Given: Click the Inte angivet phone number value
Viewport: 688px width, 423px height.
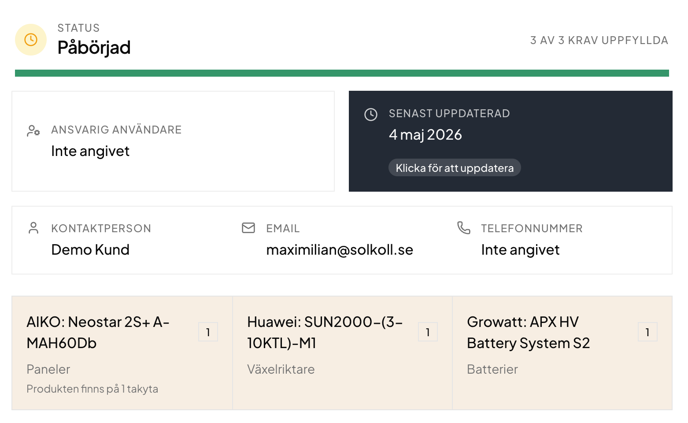Looking at the screenshot, I should [520, 250].
